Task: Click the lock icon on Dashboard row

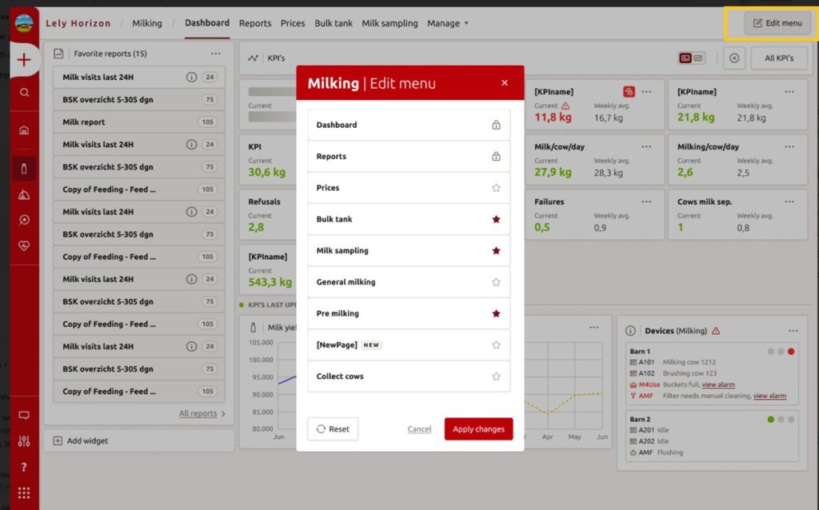Action: (x=496, y=125)
